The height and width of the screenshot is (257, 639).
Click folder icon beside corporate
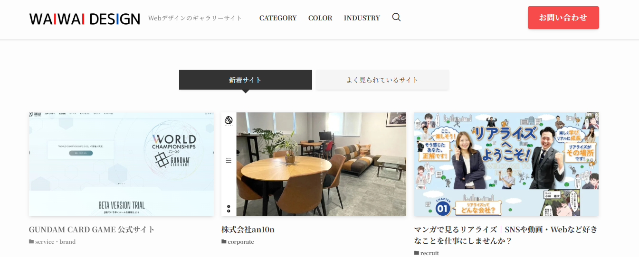click(224, 242)
